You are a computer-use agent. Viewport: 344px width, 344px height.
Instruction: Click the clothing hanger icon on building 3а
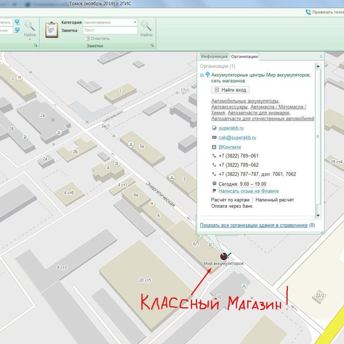point(131,145)
